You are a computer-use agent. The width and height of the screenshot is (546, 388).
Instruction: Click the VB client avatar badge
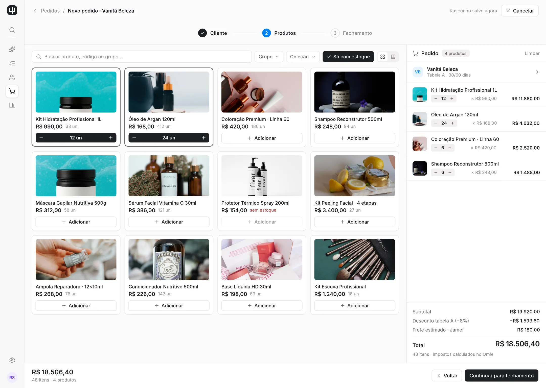[x=418, y=72]
